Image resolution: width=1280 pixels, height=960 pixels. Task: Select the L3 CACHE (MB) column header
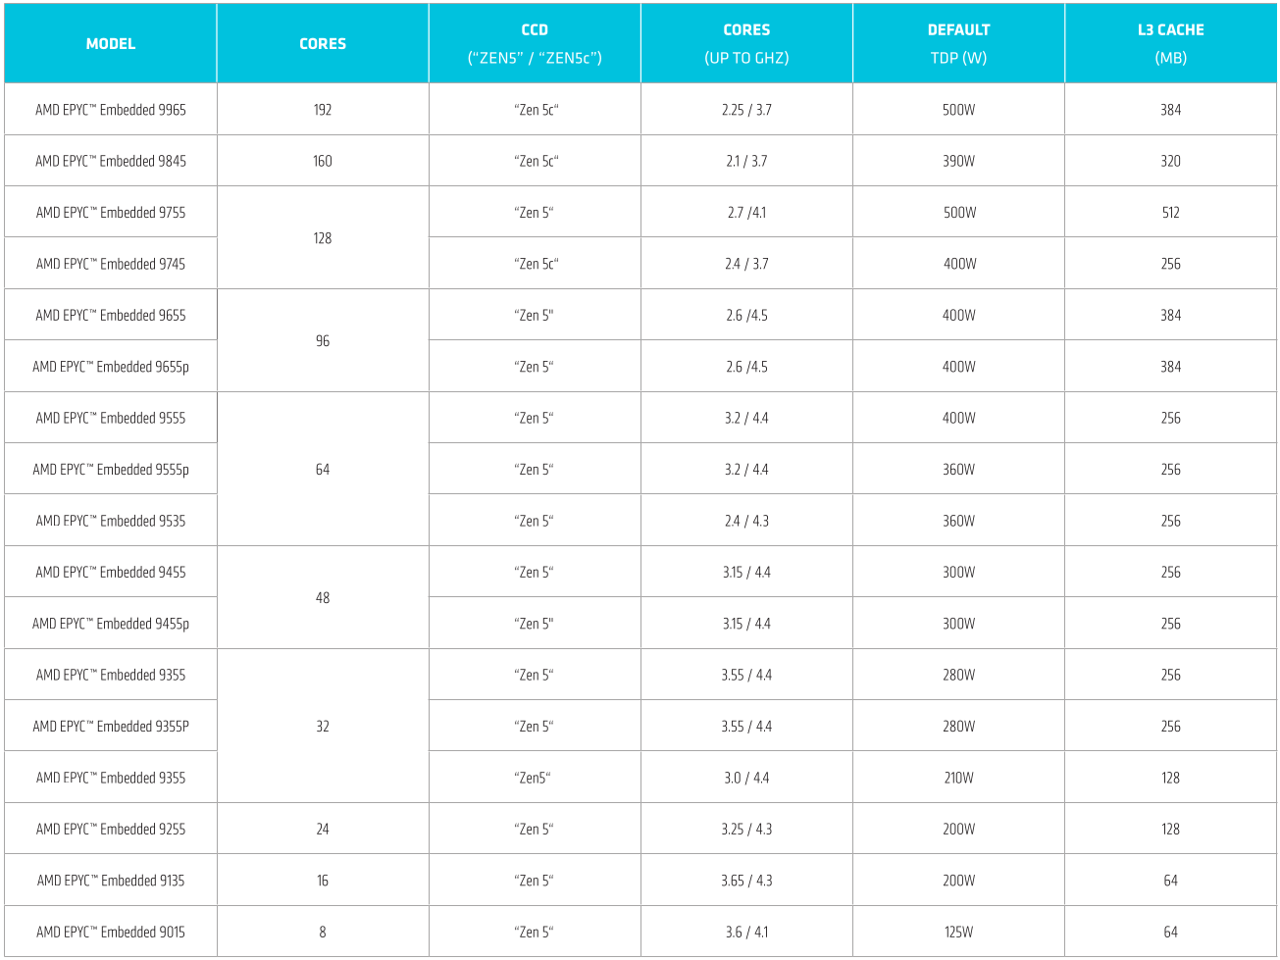1170,43
